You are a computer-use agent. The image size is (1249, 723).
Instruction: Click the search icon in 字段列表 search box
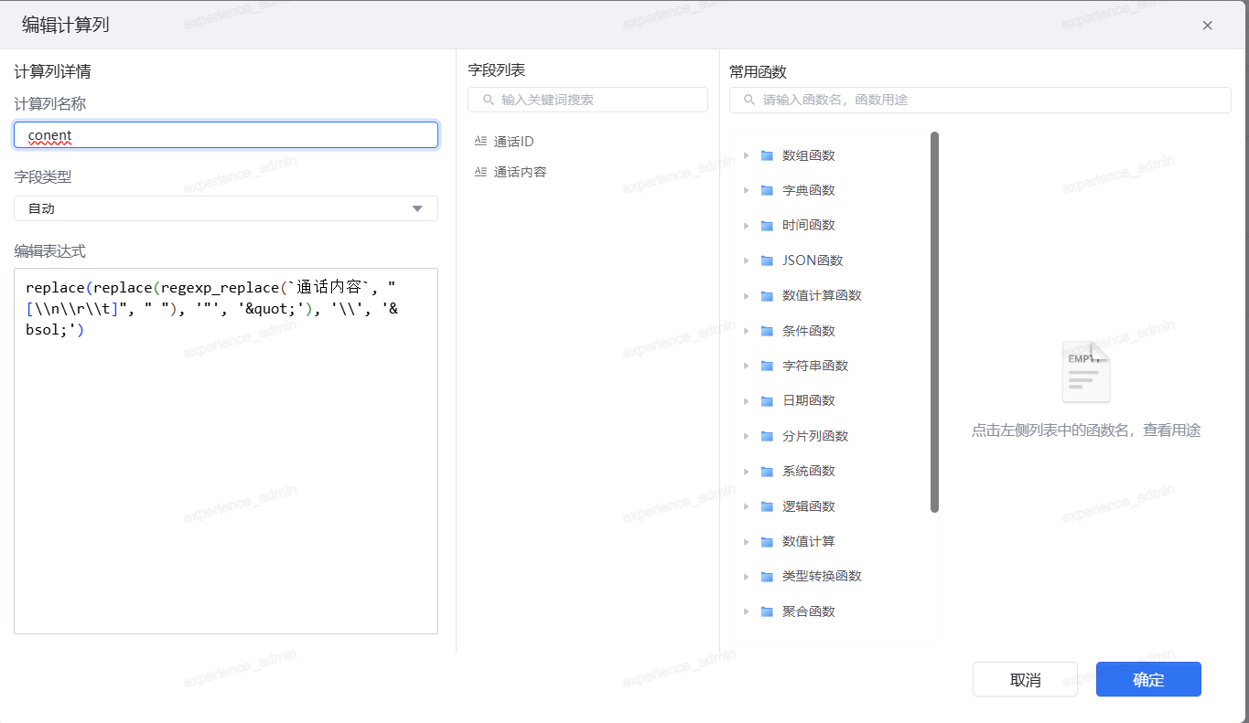pyautogui.click(x=488, y=100)
